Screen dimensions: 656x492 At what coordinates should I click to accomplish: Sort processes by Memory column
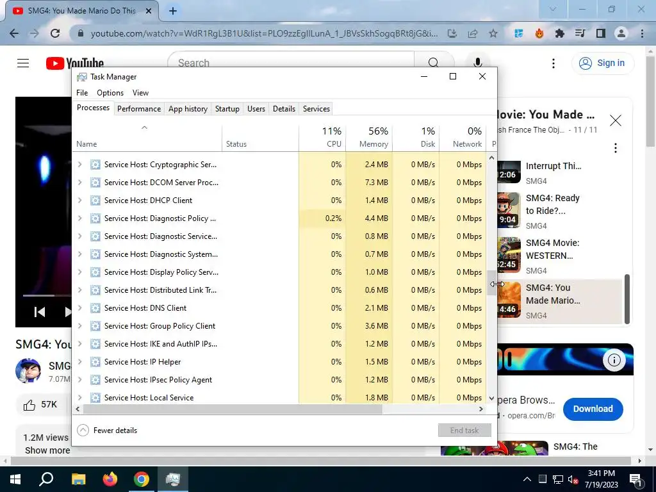[370, 137]
